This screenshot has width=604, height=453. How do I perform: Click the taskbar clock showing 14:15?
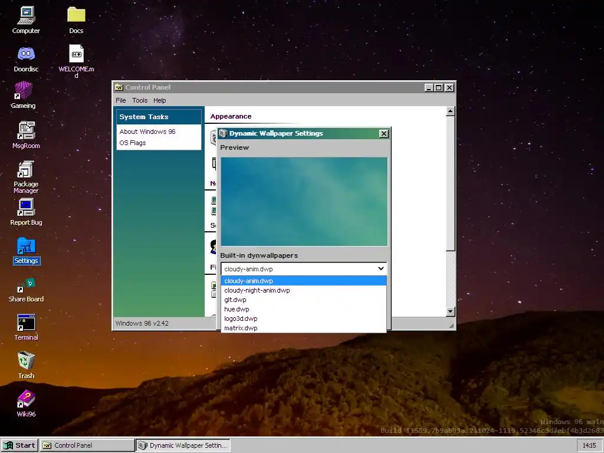[590, 445]
